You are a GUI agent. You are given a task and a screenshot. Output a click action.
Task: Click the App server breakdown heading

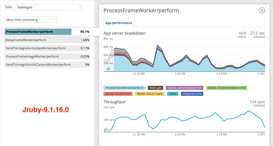[x=124, y=33]
